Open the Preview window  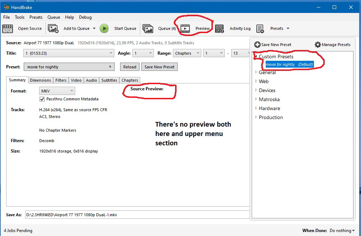pyautogui.click(x=185, y=28)
